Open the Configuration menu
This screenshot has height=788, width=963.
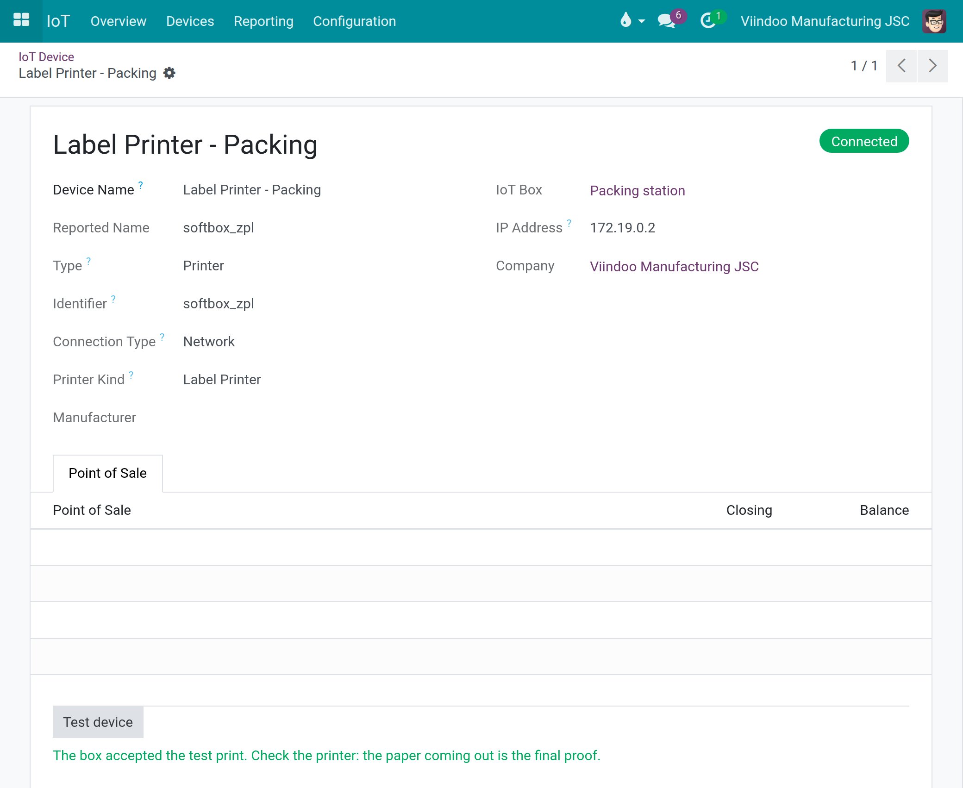pyautogui.click(x=355, y=21)
